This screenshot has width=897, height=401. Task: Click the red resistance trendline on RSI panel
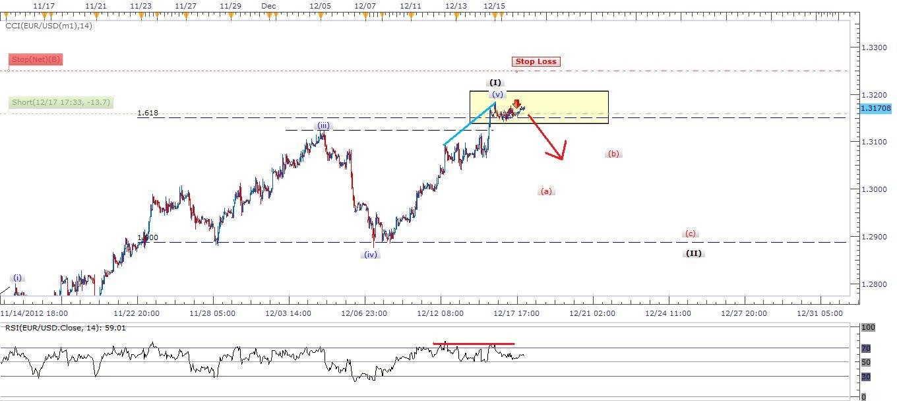tap(474, 343)
